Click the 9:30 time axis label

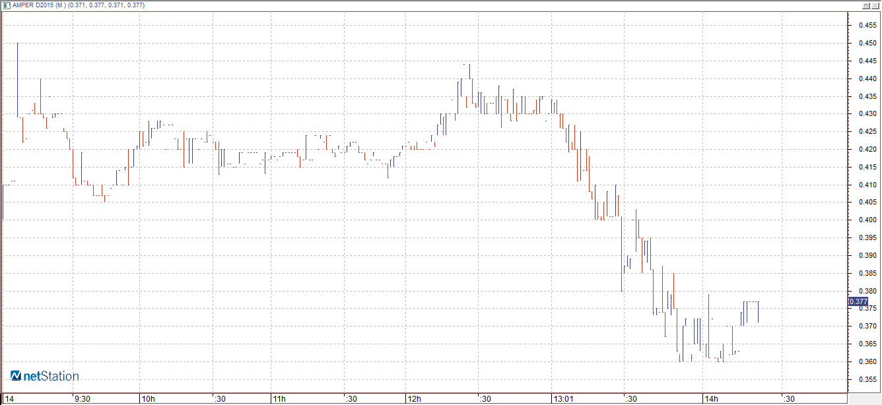click(83, 399)
